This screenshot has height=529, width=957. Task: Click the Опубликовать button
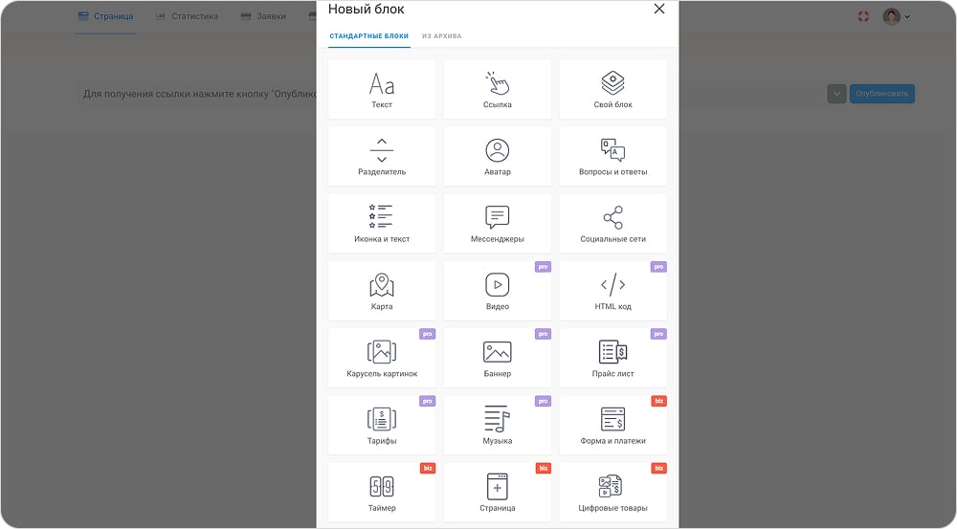[882, 94]
